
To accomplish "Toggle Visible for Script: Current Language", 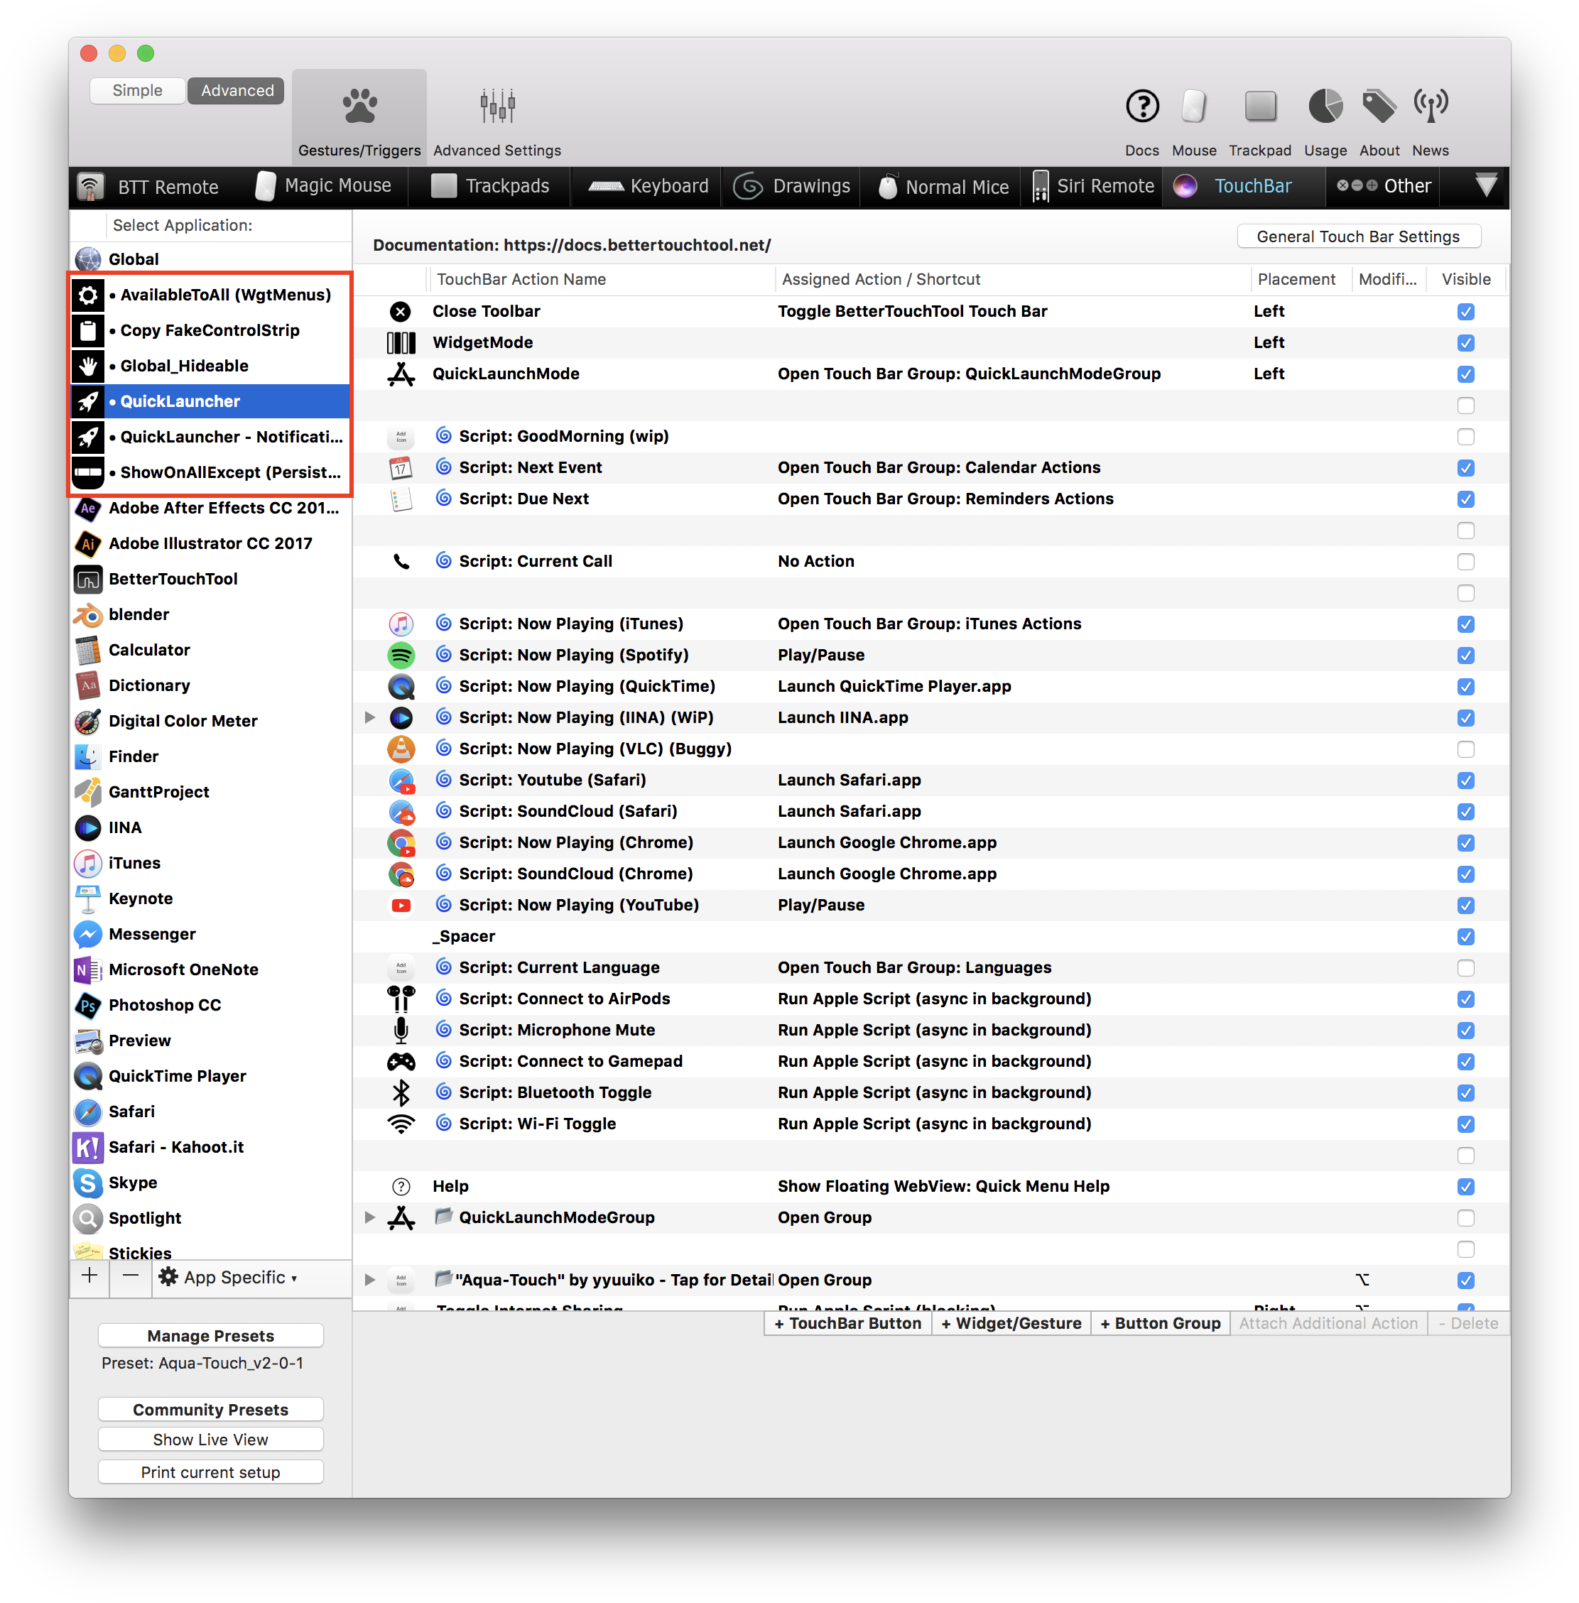I will [1465, 968].
